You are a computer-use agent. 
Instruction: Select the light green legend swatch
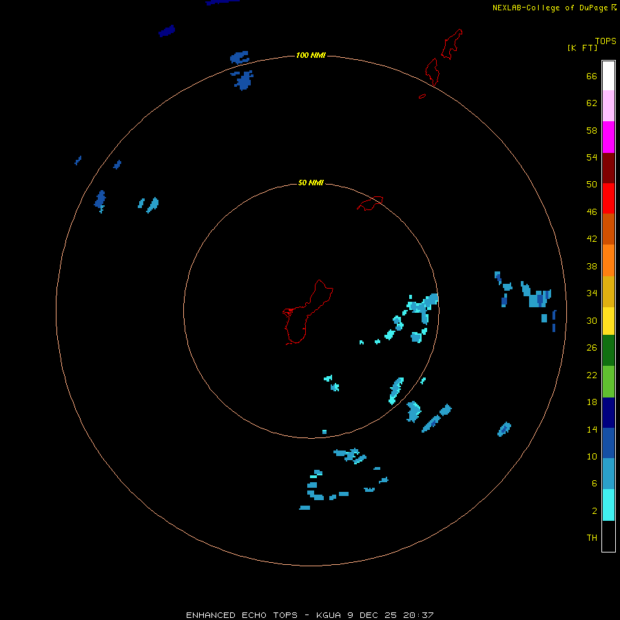[x=608, y=381]
